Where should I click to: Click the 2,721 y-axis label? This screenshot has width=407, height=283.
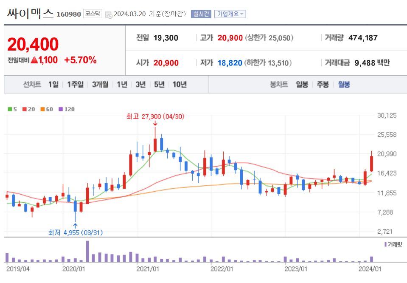(x=385, y=232)
